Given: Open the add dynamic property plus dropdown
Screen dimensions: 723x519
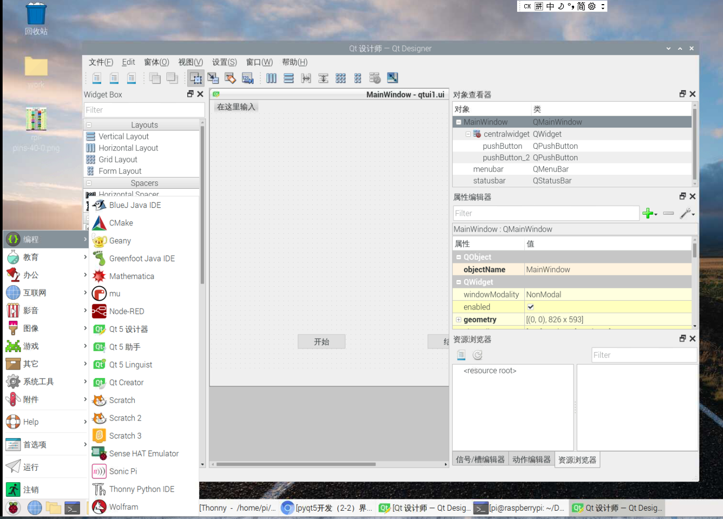Looking at the screenshot, I should click(650, 213).
